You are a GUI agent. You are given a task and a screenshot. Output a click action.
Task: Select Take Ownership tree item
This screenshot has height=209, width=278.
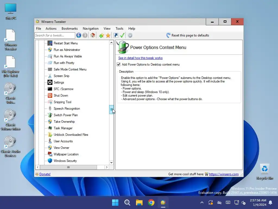(64, 122)
